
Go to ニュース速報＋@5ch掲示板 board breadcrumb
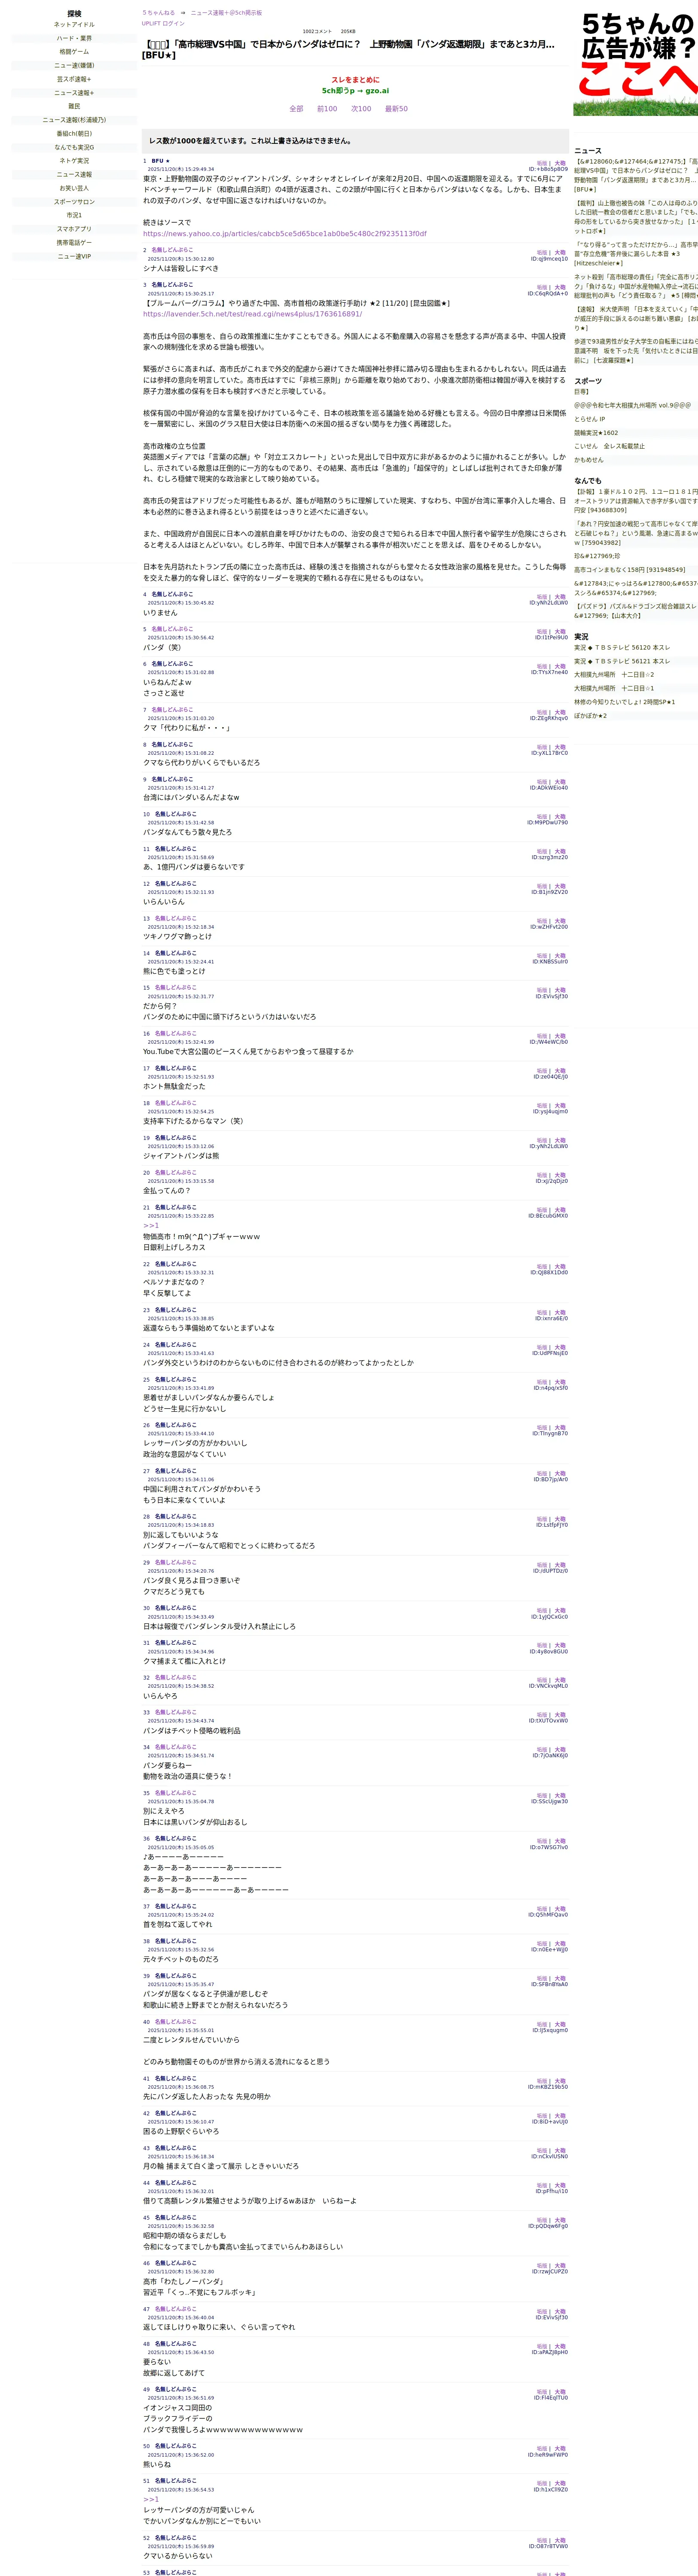tap(226, 13)
